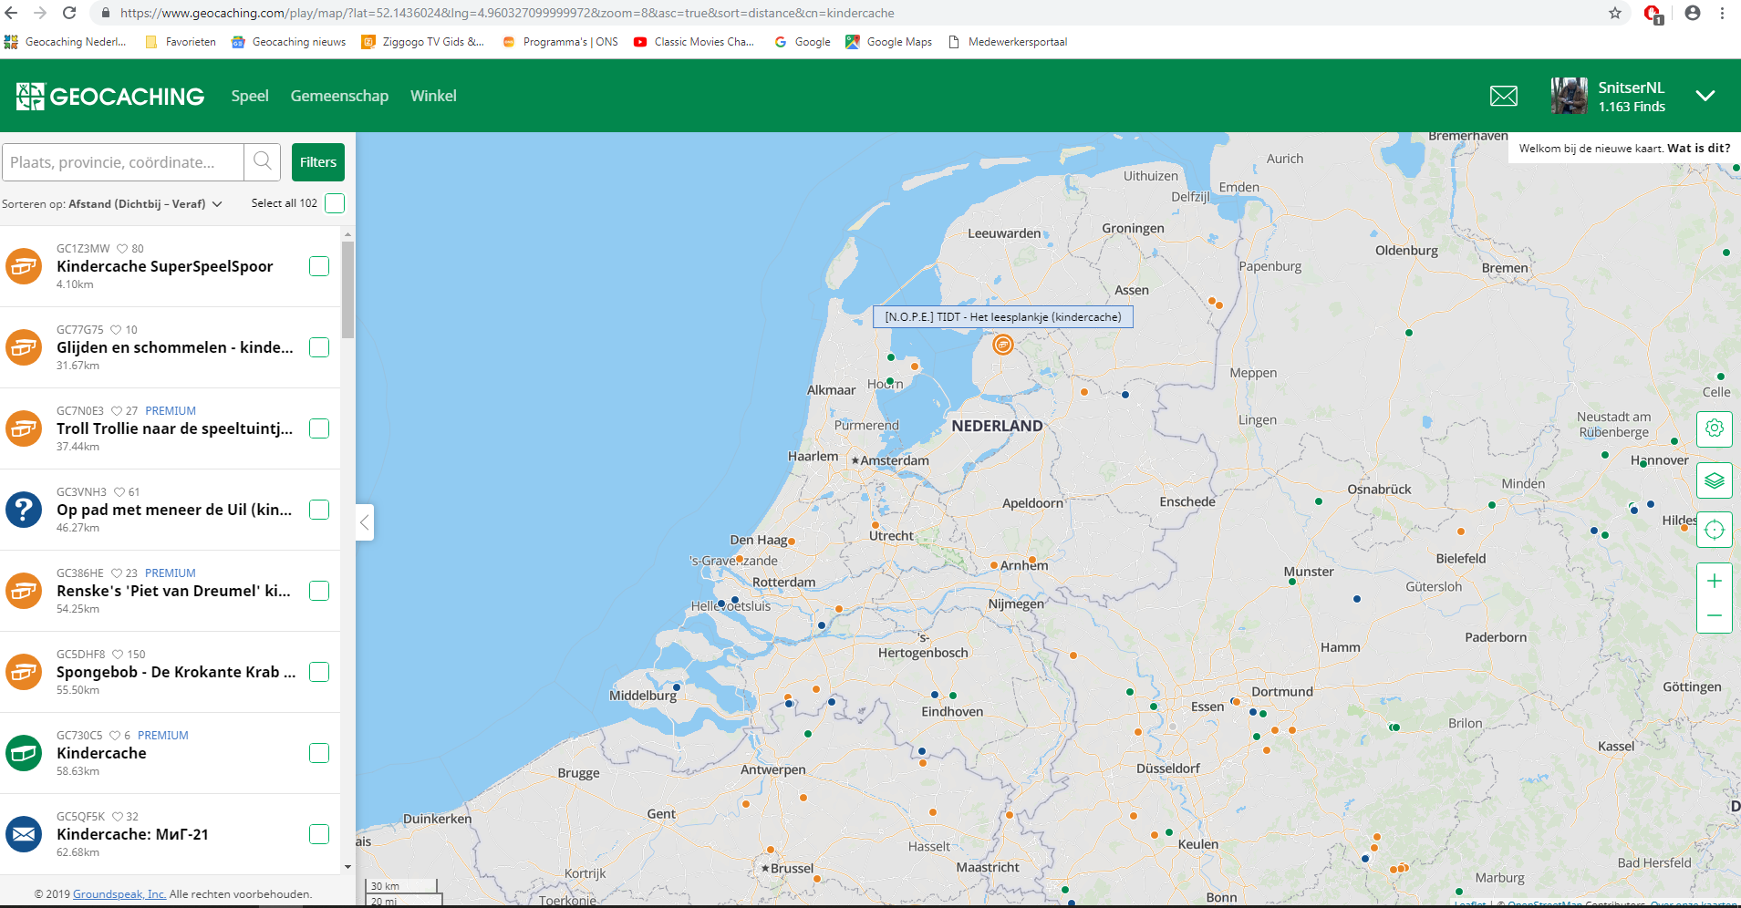The height and width of the screenshot is (908, 1741).
Task: Open the messages envelope icon
Action: 1503,96
